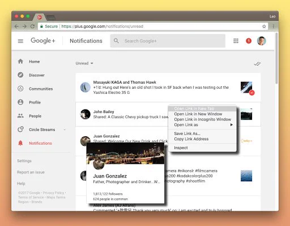Click the search magnifier icon
This screenshot has width=290, height=226.
point(116,41)
